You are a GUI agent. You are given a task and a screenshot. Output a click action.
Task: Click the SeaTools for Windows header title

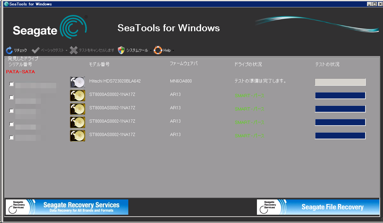coord(169,28)
